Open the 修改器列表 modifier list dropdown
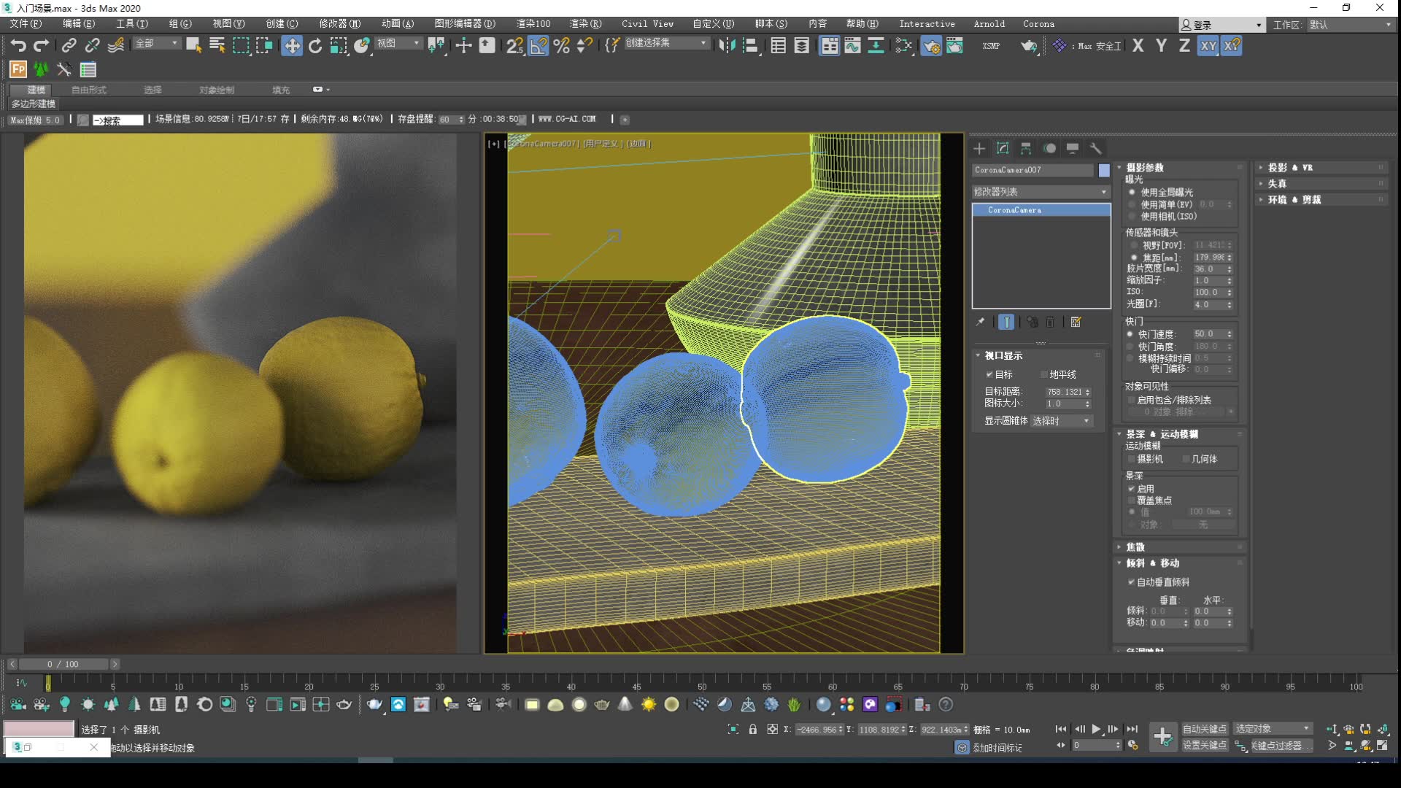Viewport: 1401px width, 788px height. pos(1041,192)
